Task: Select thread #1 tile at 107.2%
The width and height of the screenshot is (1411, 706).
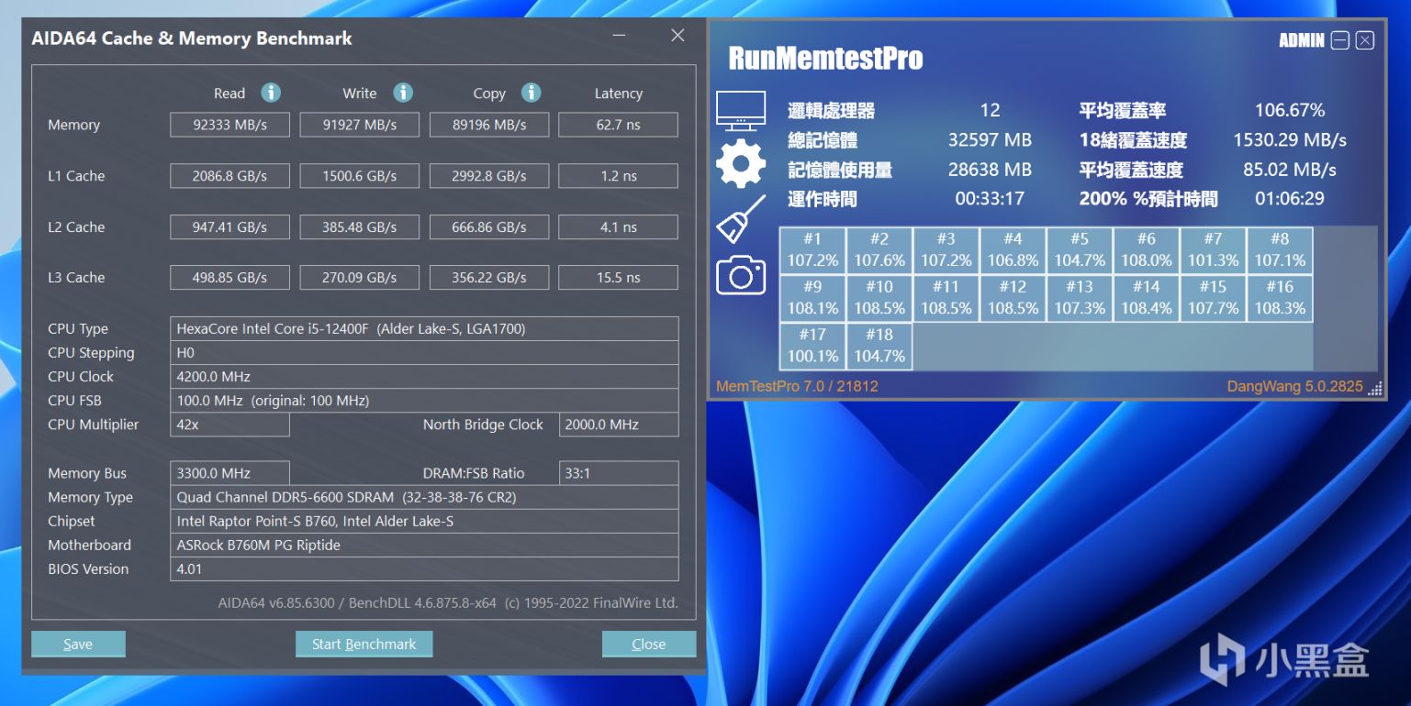Action: pos(812,250)
